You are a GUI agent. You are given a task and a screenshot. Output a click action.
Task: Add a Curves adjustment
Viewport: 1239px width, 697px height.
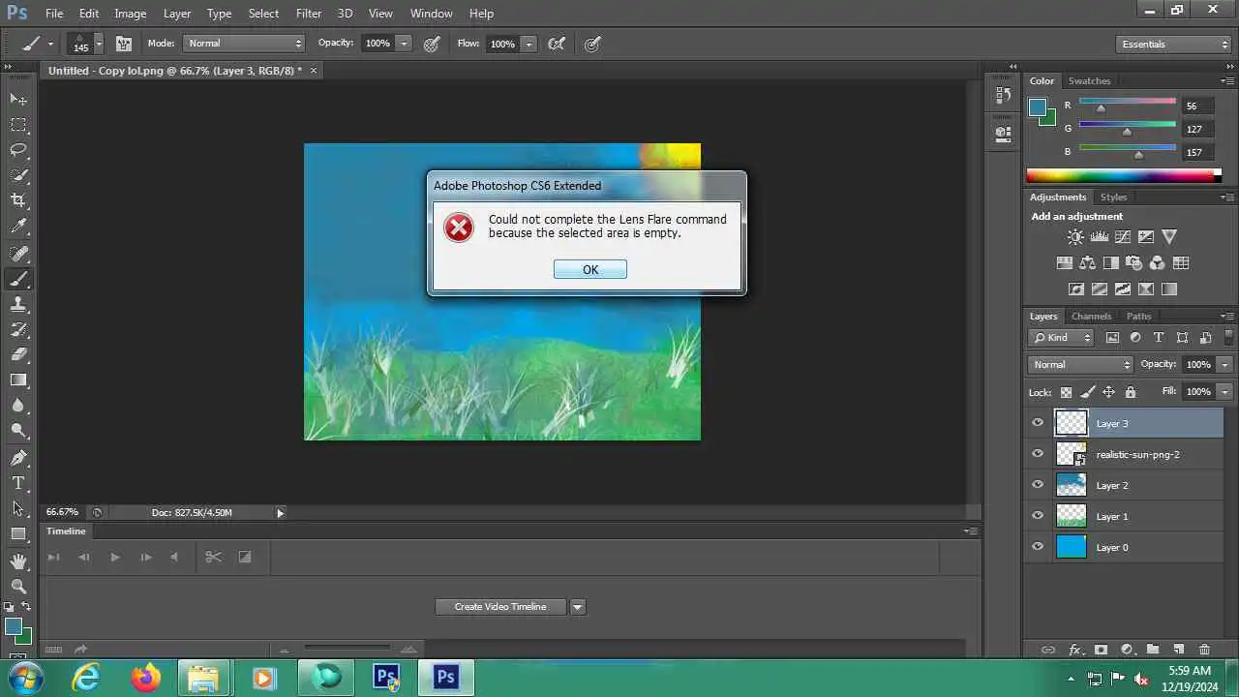(x=1123, y=236)
